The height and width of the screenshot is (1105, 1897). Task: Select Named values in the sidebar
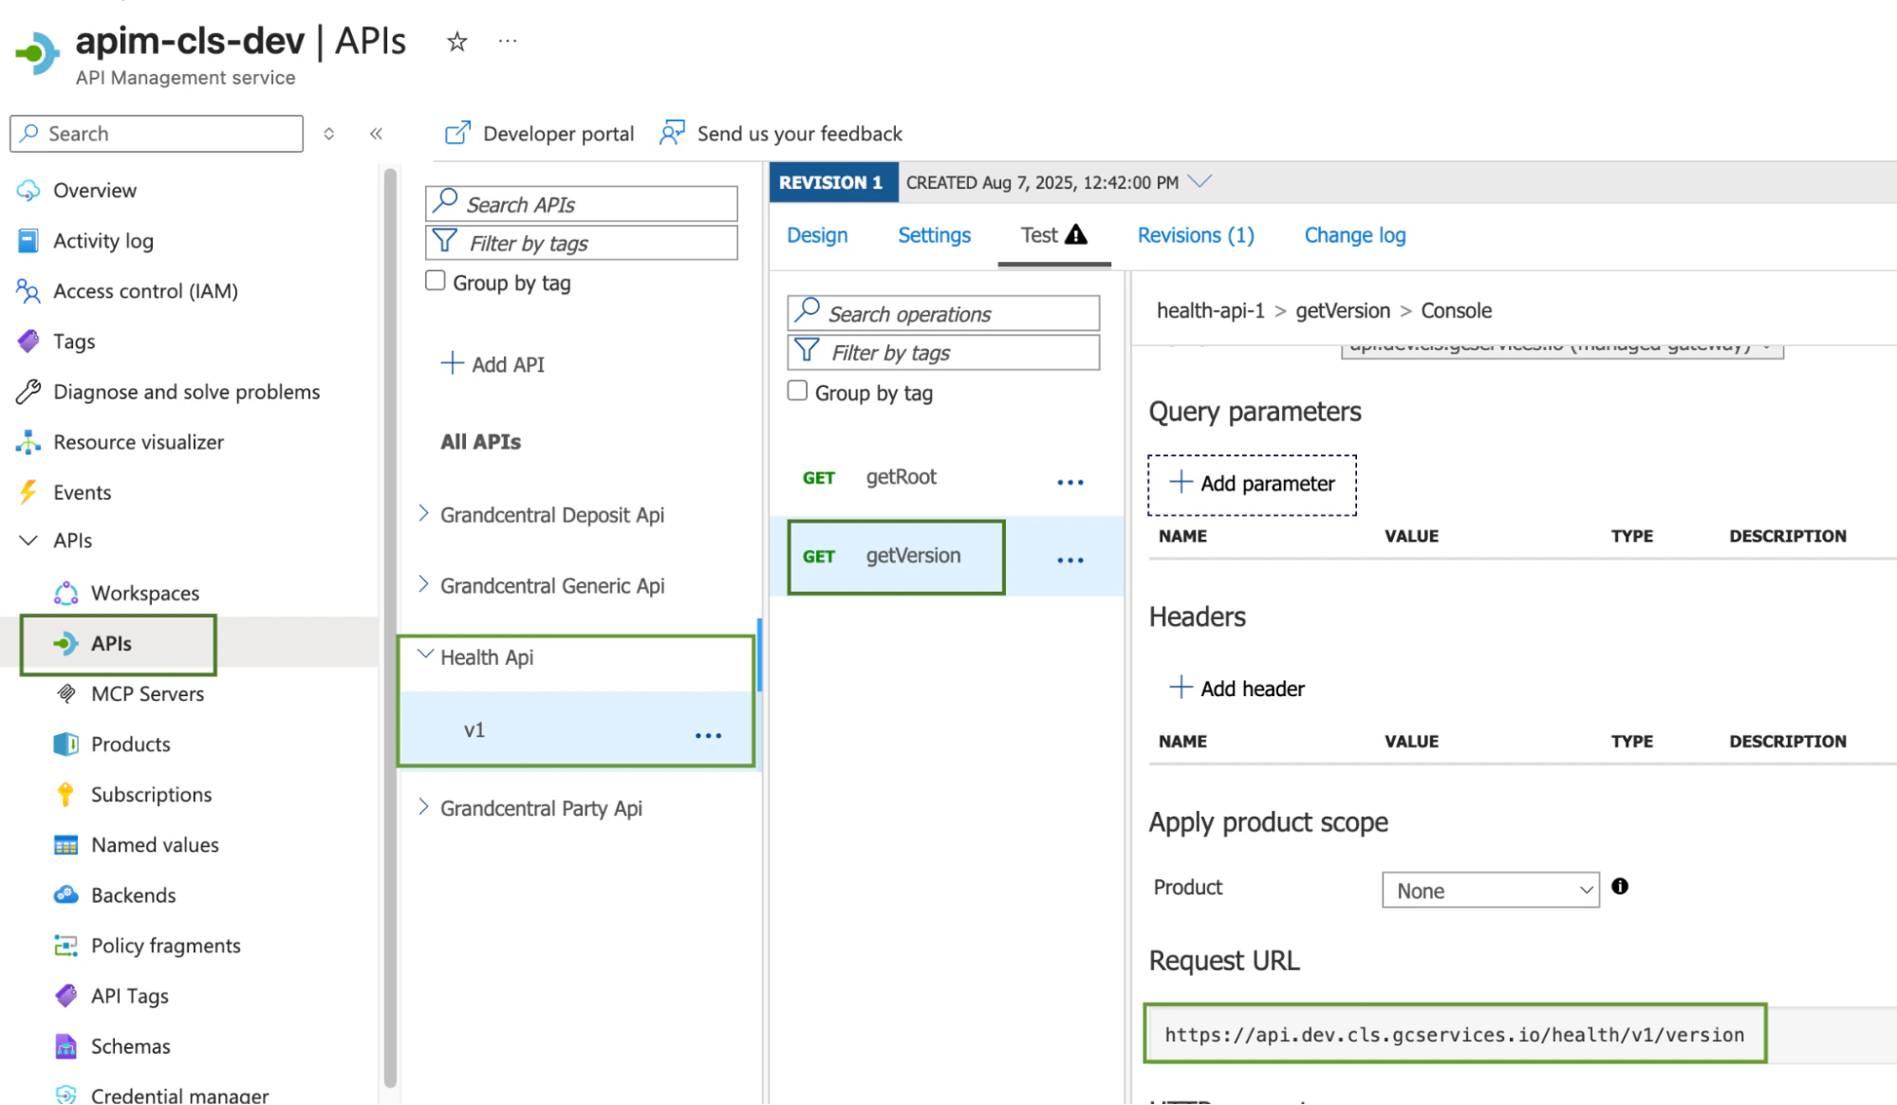tap(154, 844)
